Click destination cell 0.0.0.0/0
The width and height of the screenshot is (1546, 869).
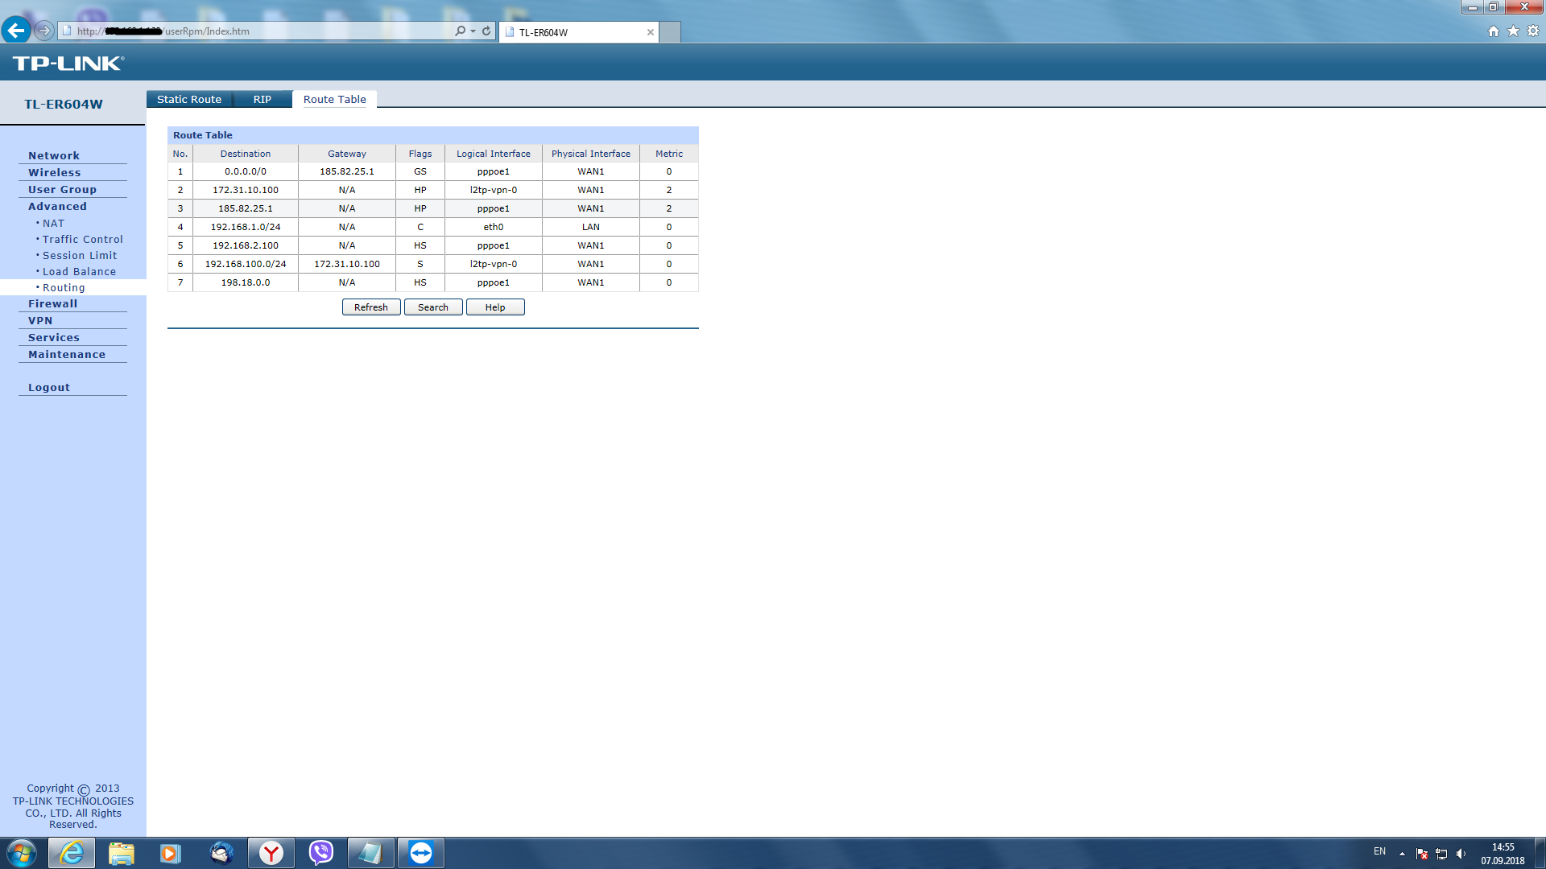point(246,171)
